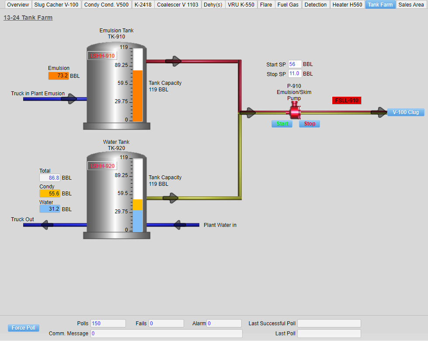Click the Comm. Message field
This screenshot has width=428, height=341.
click(167, 334)
